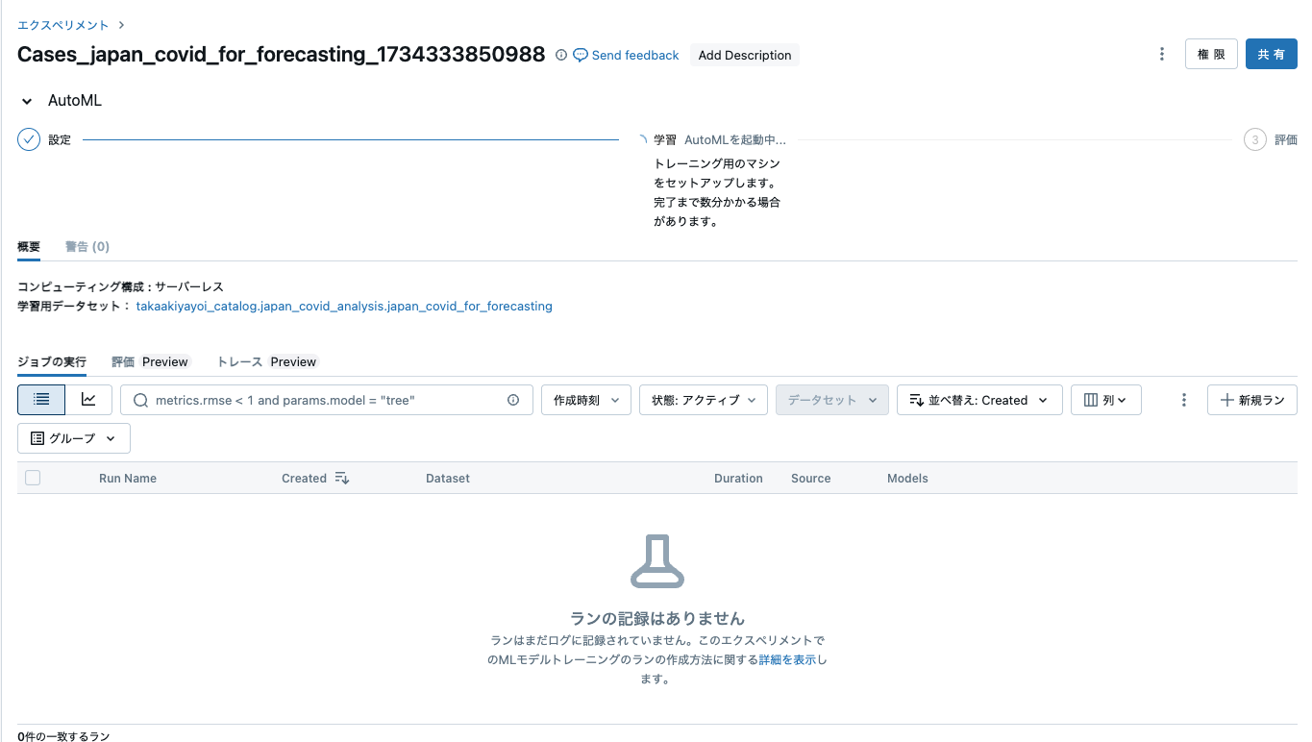Image resolution: width=1312 pixels, height=742 pixels.
Task: Click the info icon after the experiment title
Action: (x=560, y=55)
